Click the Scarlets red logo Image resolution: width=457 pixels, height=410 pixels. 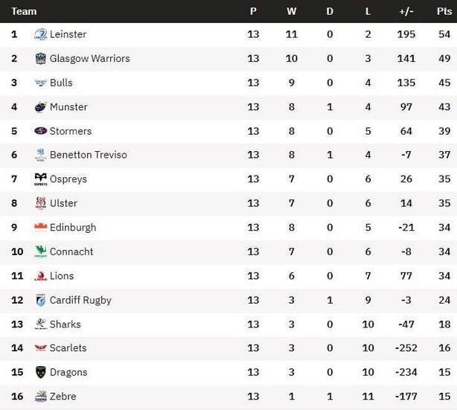point(40,347)
